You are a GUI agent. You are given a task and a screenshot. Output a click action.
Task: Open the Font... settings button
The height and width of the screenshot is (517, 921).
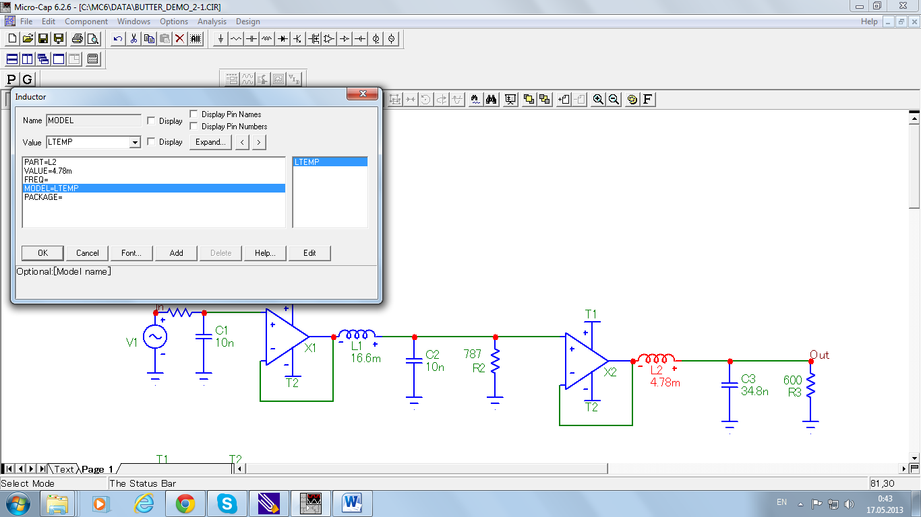(x=131, y=253)
